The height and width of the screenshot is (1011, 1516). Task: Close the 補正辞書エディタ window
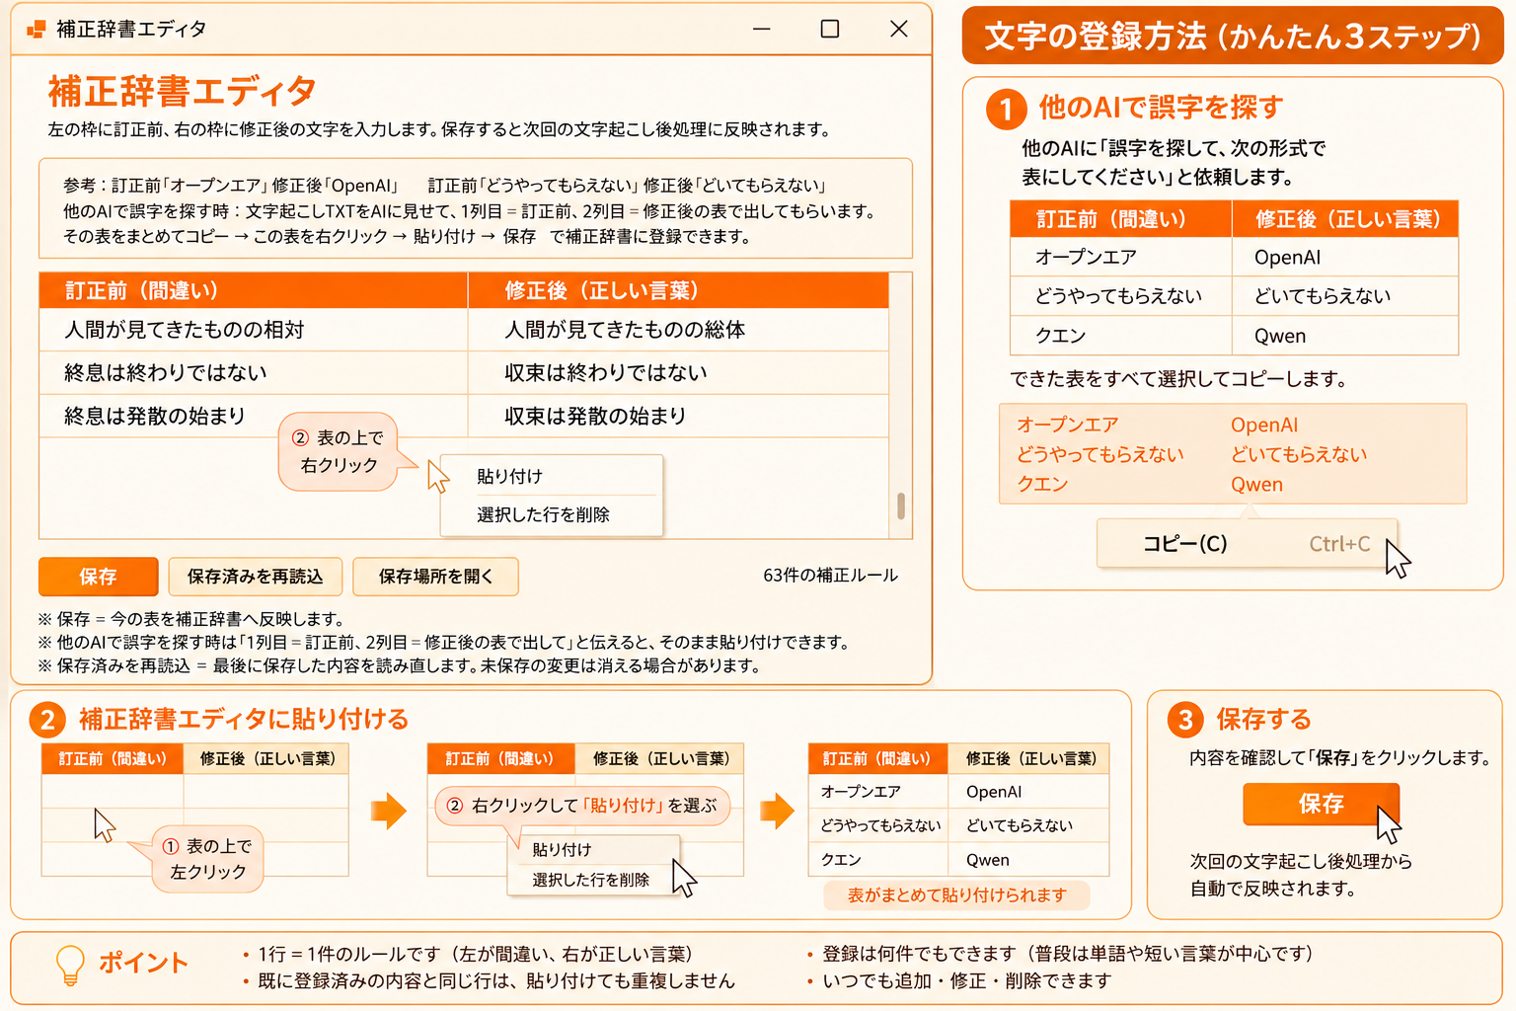pos(898,29)
